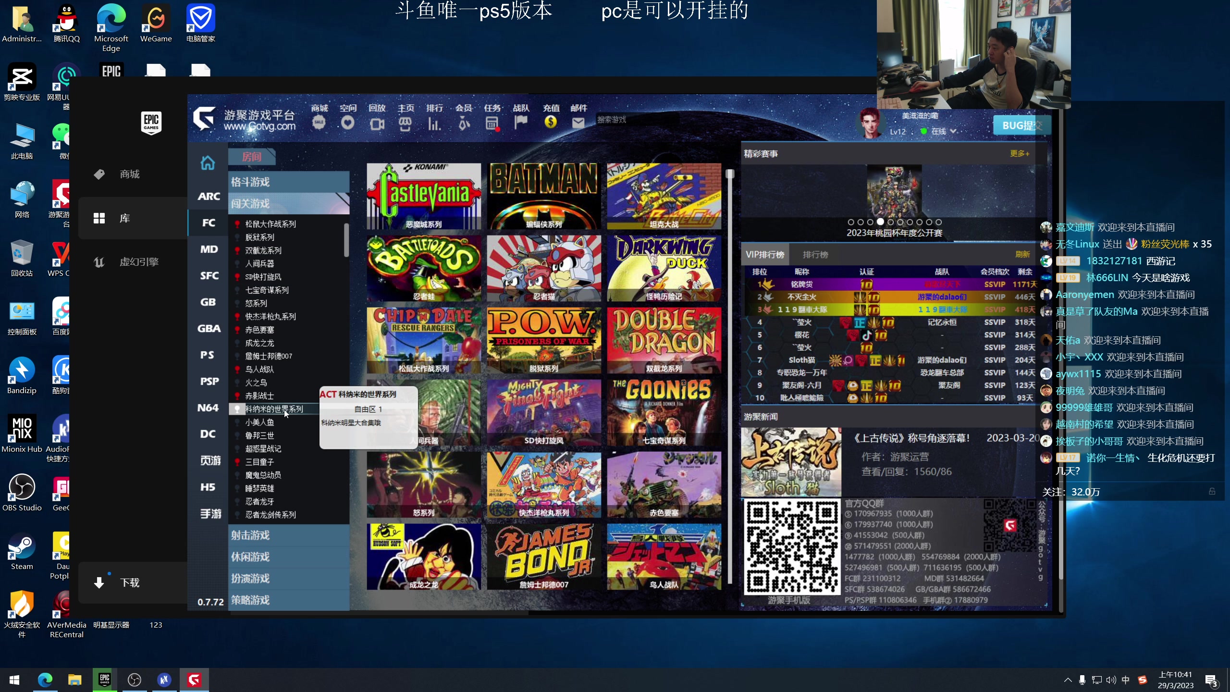This screenshot has height=692, width=1230.
Task: Toggle the favorite marker beside 赤色要塞
Action: click(x=237, y=330)
